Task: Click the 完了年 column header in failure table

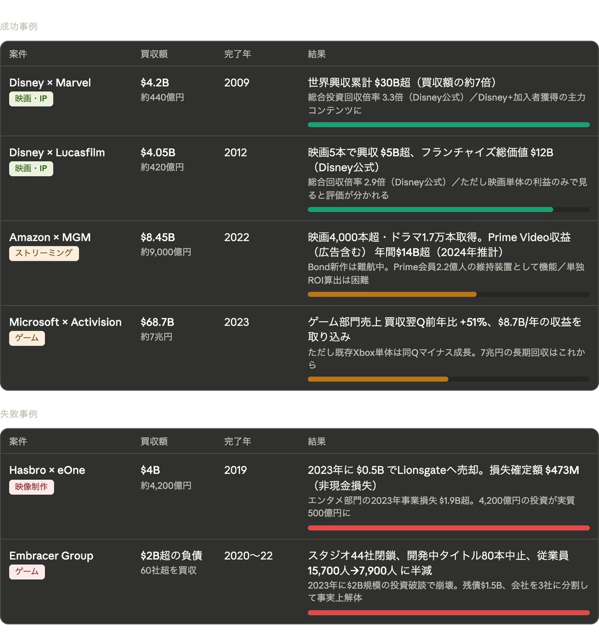Action: pos(238,441)
